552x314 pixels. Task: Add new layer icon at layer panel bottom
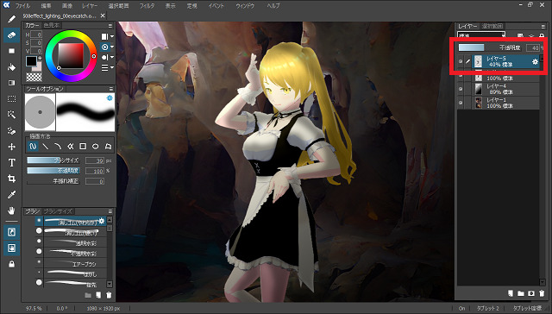[x=511, y=293]
